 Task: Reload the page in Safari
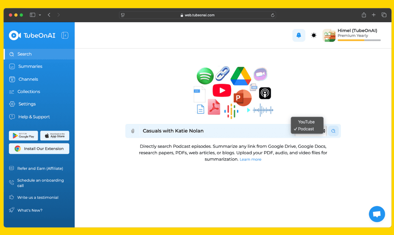[x=273, y=15]
